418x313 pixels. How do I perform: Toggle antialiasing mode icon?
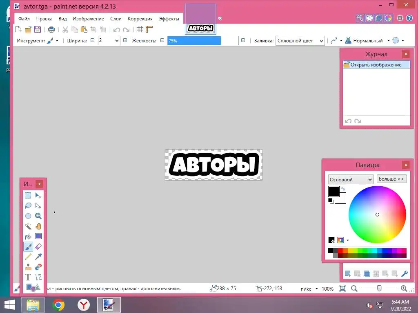click(334, 40)
